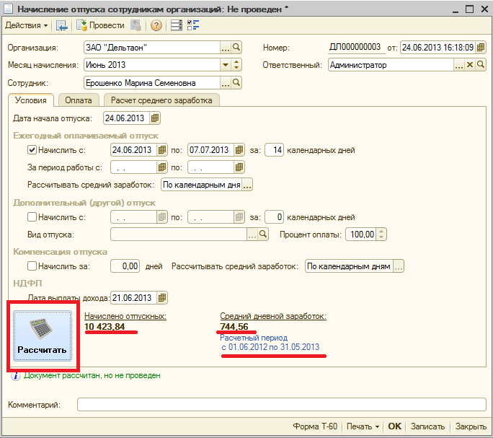Click the cancel posting toolbar icon
This screenshot has height=438, width=493.
[x=136, y=25]
